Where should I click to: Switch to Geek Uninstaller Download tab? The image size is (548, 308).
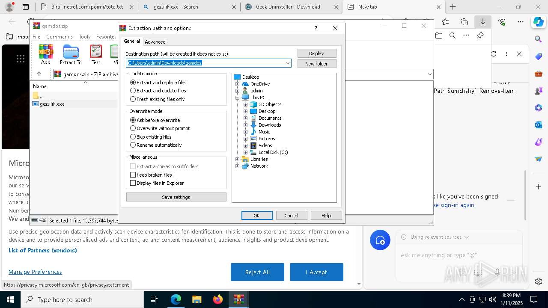288,7
